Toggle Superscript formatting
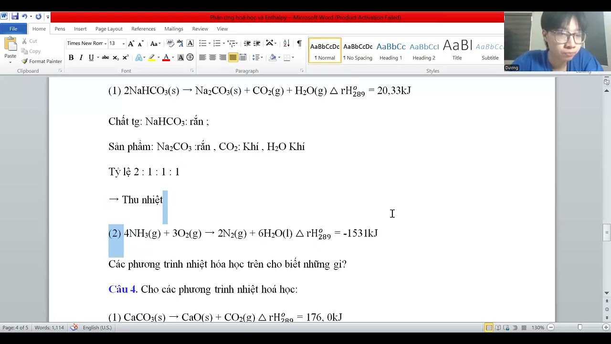Screen dimensions: 611x344 pos(126,57)
